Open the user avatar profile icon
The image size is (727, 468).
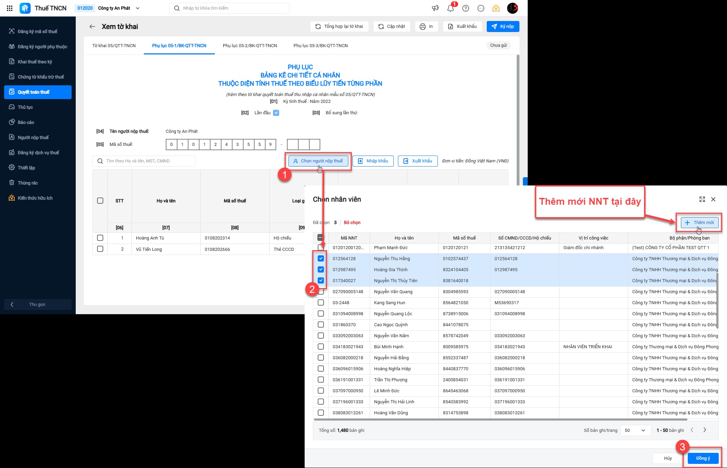[x=513, y=8]
